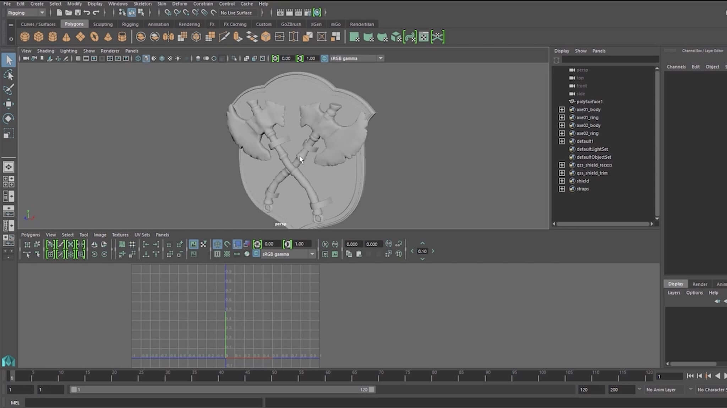Click the Undo arrow icon
Screen dimensions: 727x408
[x=87, y=13]
